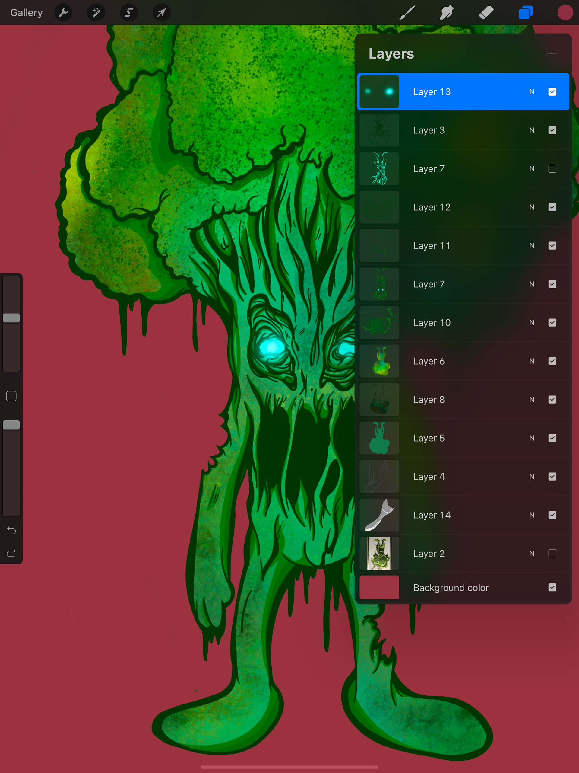Tap the Undo arrow
The width and height of the screenshot is (579, 773).
(x=11, y=531)
